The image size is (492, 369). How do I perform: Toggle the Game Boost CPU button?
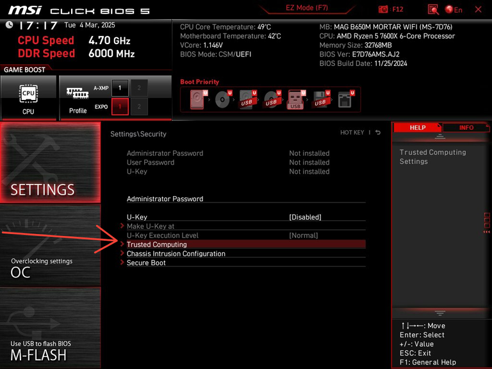[x=28, y=97]
